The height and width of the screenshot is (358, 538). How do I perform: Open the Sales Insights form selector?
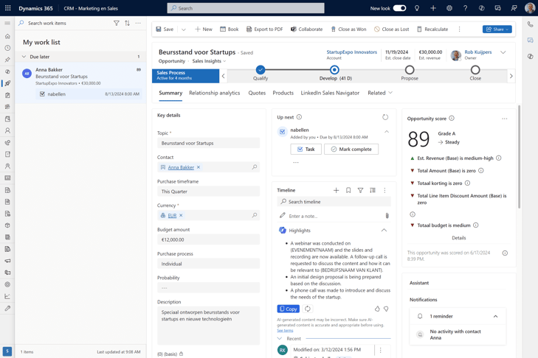209,61
